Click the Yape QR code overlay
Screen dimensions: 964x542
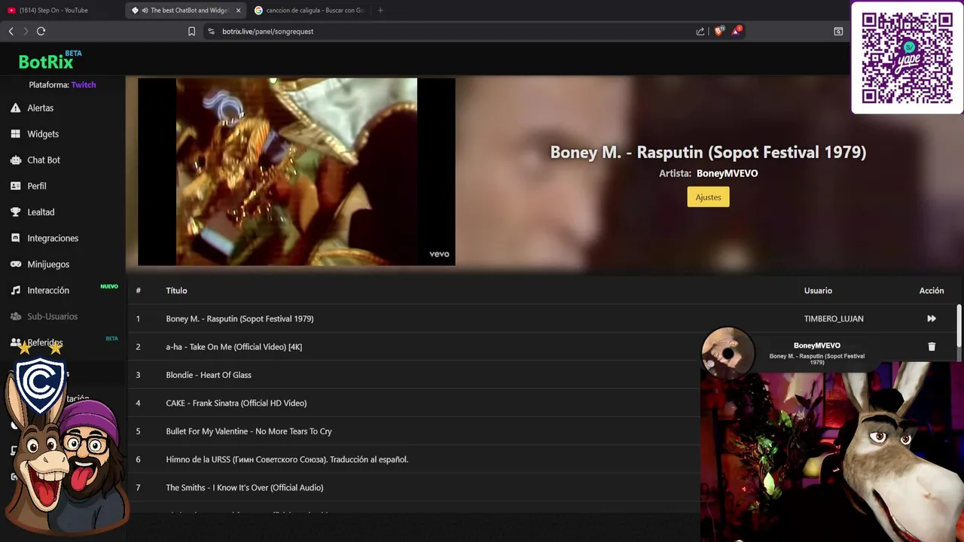907,58
